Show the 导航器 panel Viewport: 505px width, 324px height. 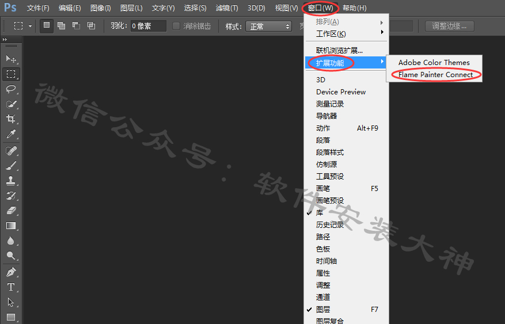346,116
